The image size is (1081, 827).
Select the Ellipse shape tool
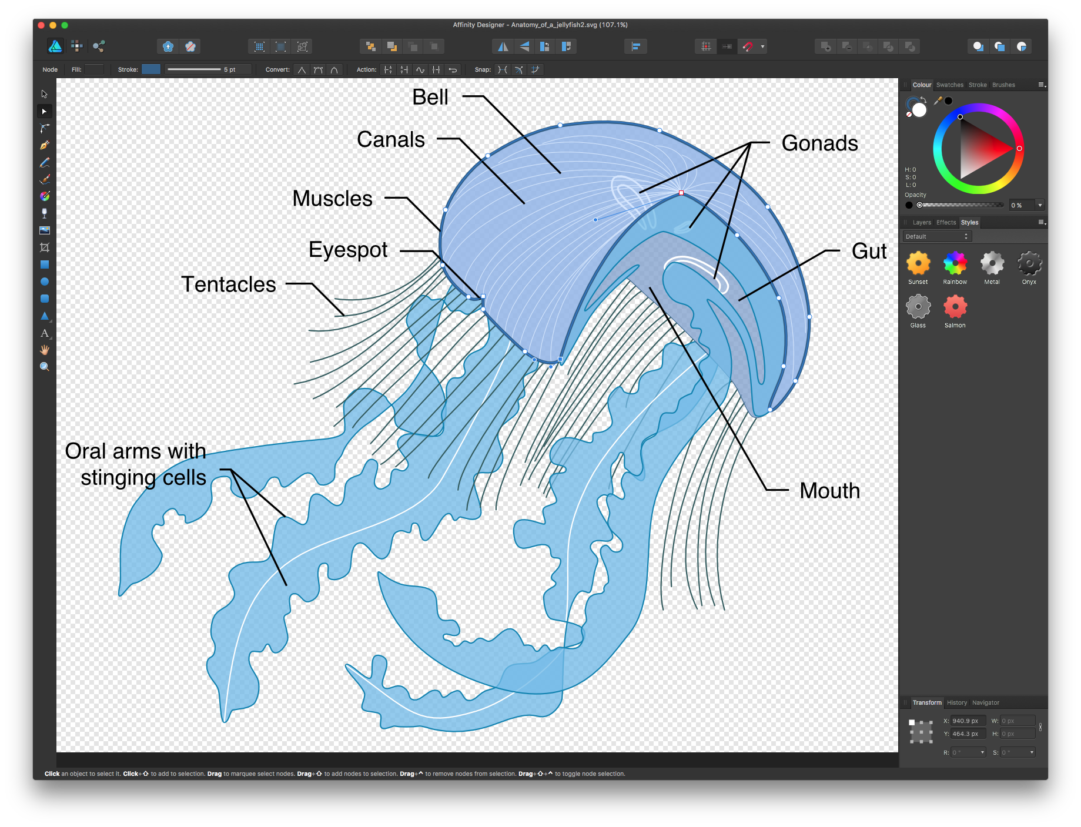(45, 281)
